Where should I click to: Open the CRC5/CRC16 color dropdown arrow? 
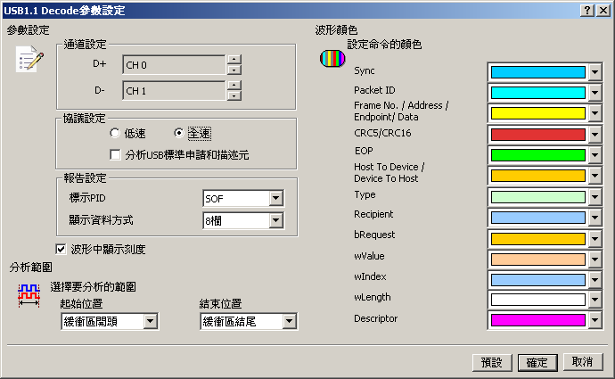595,135
